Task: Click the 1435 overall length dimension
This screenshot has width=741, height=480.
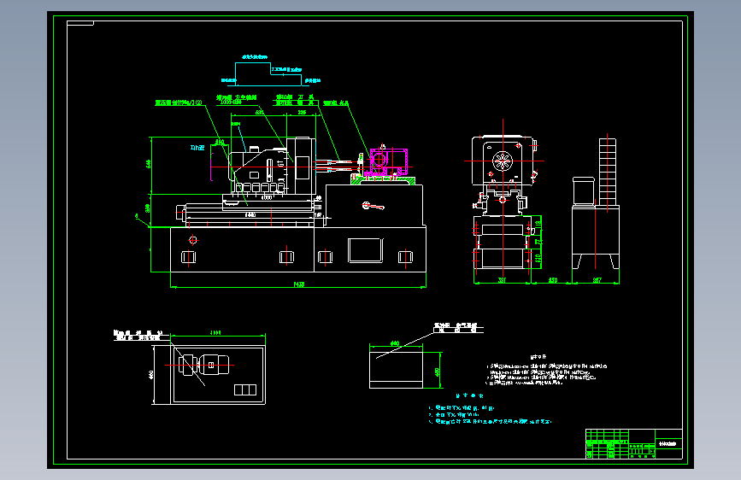Action: tap(299, 284)
